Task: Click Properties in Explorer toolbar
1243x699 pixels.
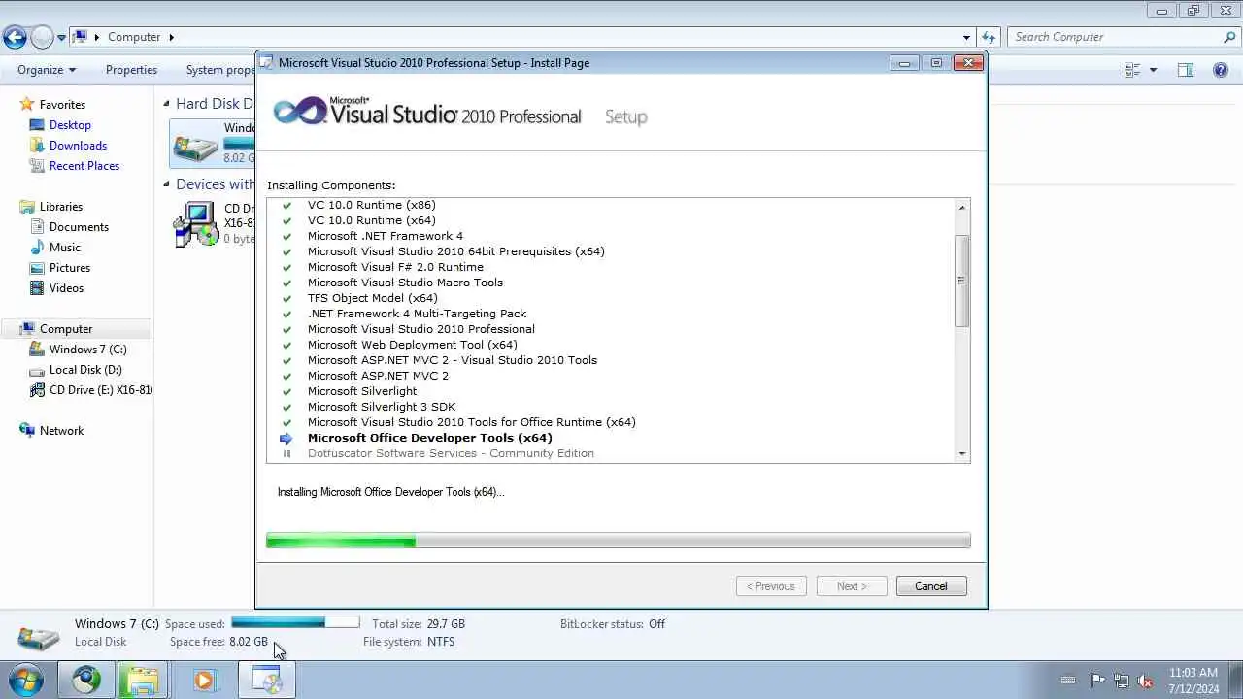Action: point(131,70)
